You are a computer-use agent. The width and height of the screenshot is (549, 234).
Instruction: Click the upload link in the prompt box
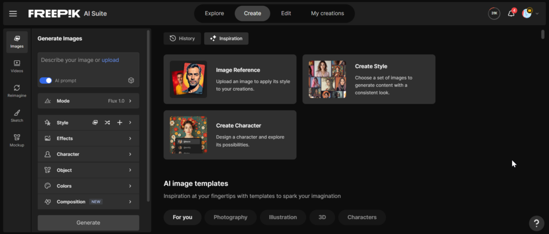pos(110,60)
